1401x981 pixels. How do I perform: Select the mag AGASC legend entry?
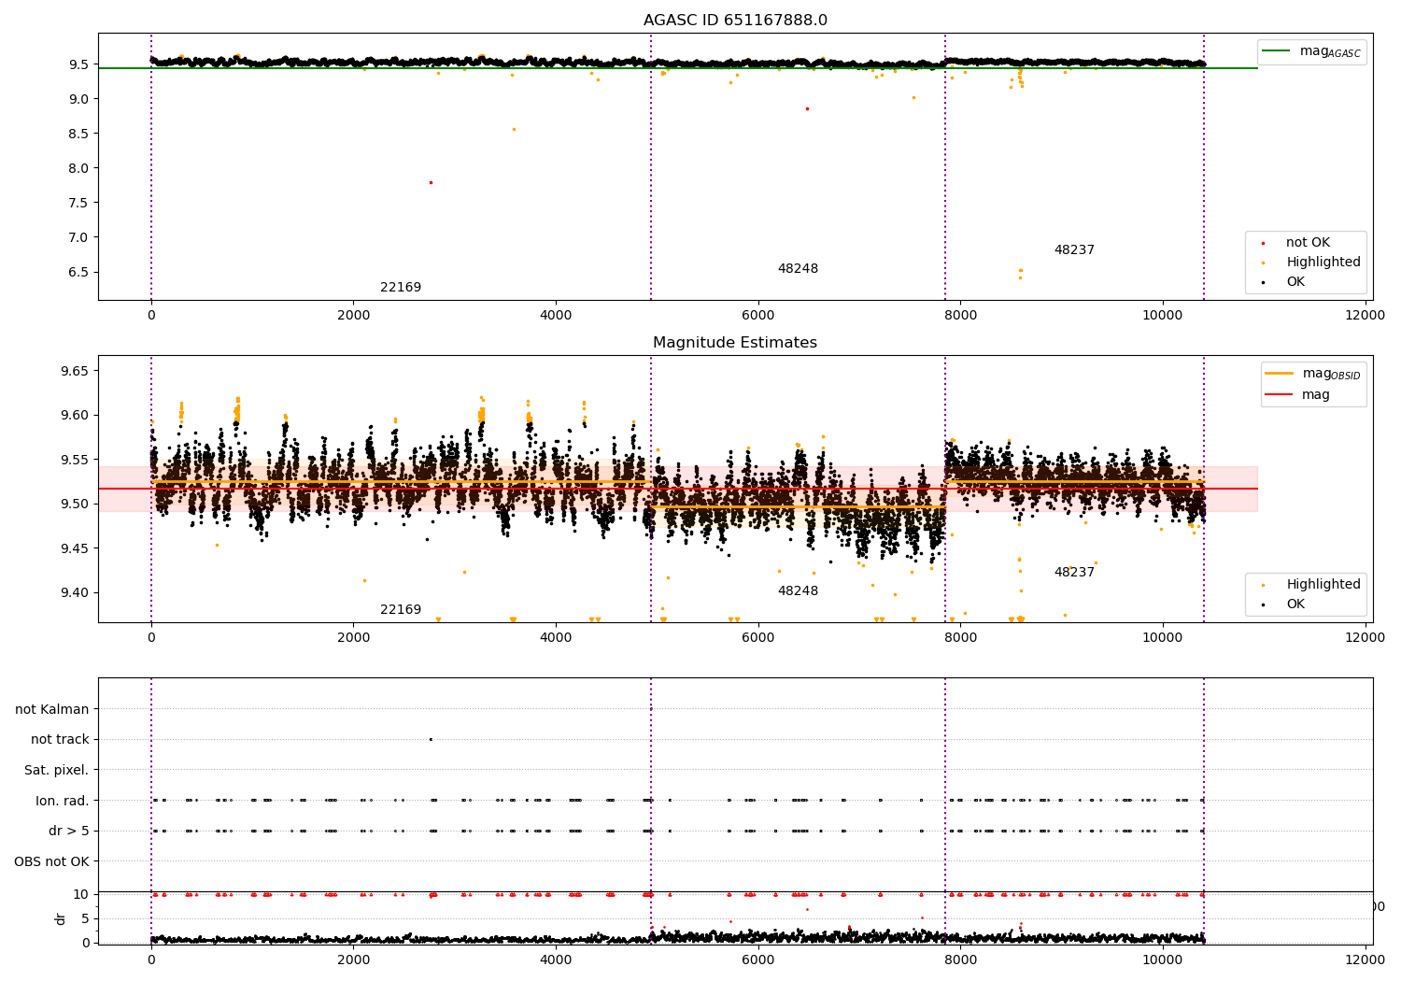[x=1311, y=52]
